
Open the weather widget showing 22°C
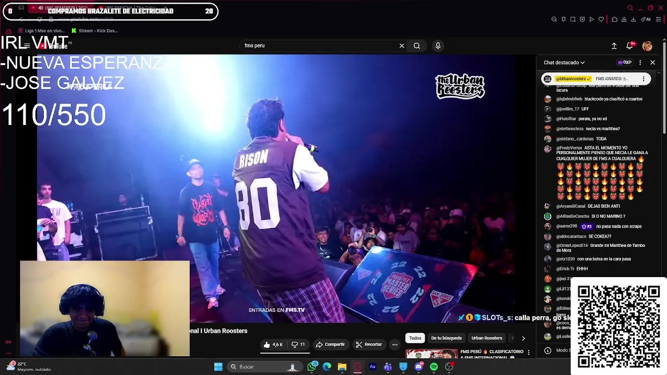tap(29, 367)
